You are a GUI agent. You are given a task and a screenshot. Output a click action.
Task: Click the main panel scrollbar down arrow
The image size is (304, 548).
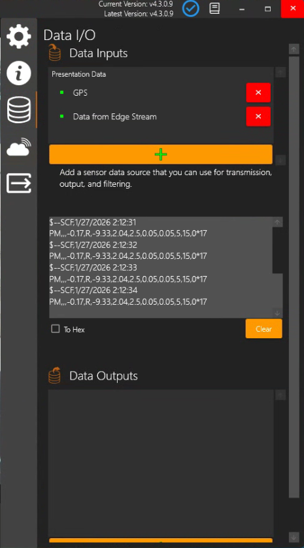pos(294,537)
